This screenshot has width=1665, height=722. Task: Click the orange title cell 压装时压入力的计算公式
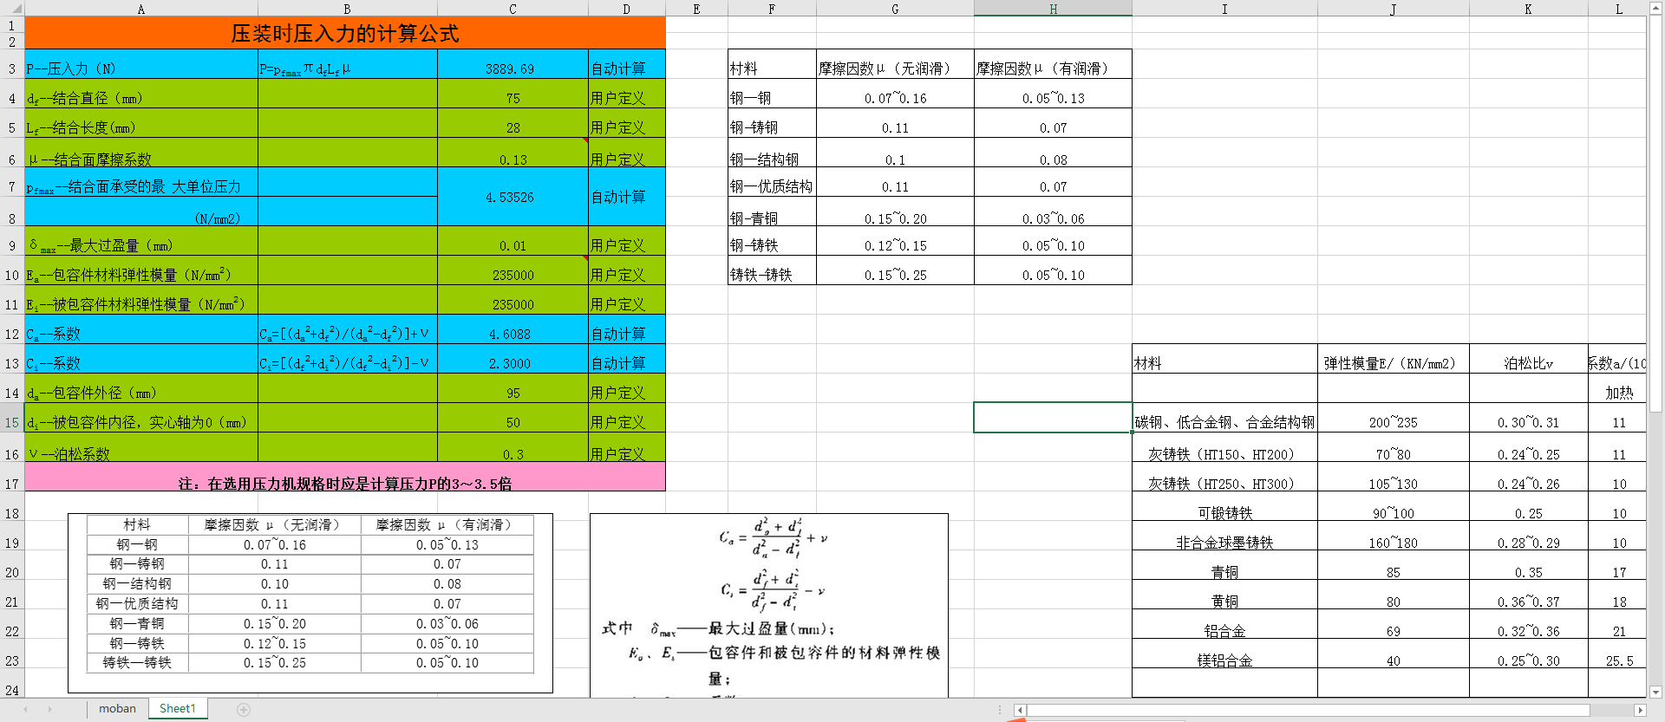[x=344, y=34]
